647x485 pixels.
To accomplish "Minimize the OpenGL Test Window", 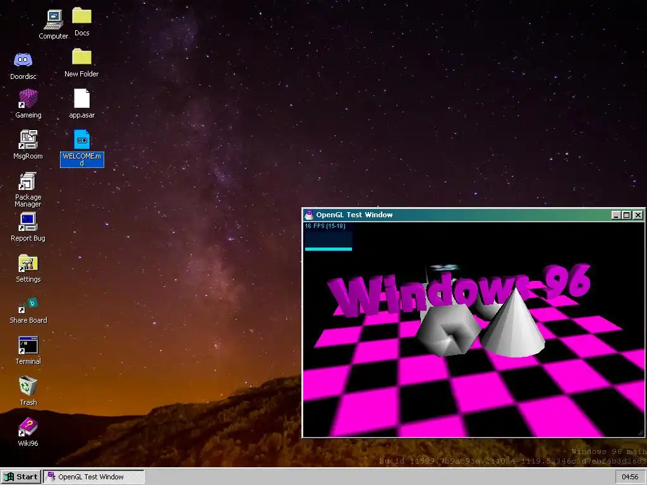I will coord(615,215).
